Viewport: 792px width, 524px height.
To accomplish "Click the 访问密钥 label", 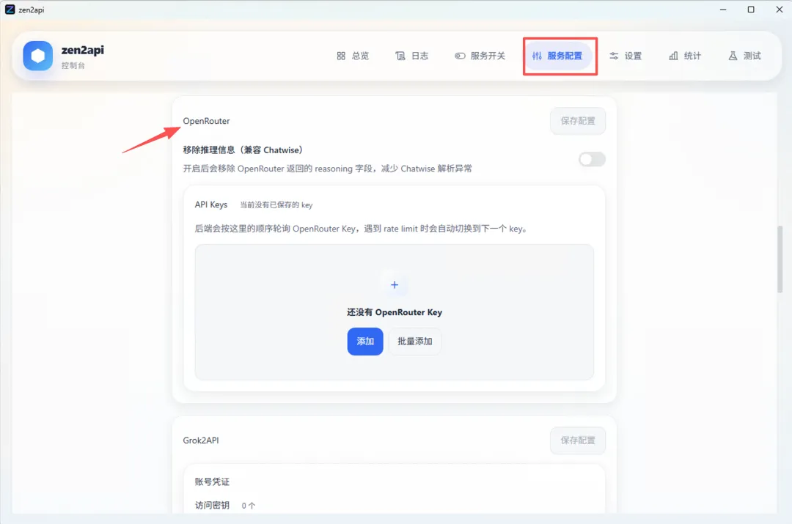I will point(212,506).
